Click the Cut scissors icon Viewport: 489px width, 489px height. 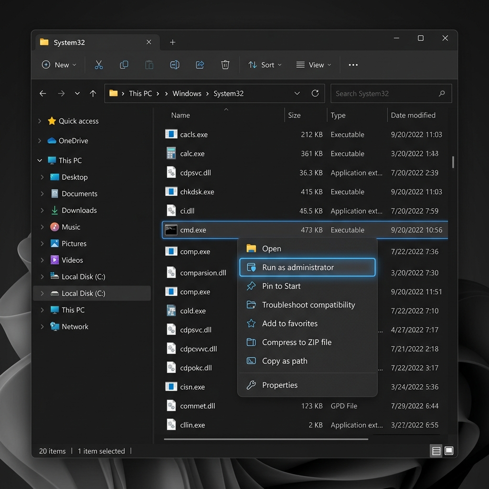coord(98,65)
